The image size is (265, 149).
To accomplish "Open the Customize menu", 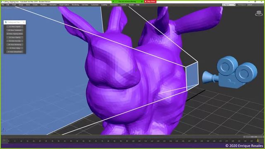I will 95,5.
